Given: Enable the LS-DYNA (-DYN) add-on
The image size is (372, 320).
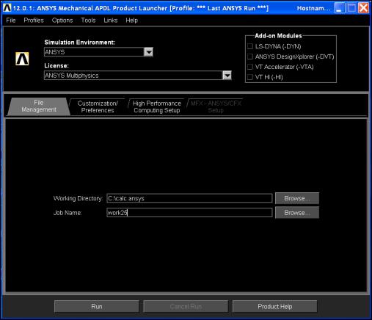Looking at the screenshot, I should click(250, 46).
